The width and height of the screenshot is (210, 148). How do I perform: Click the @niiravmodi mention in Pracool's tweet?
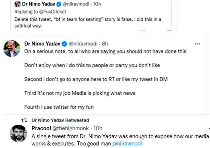pos(127,143)
